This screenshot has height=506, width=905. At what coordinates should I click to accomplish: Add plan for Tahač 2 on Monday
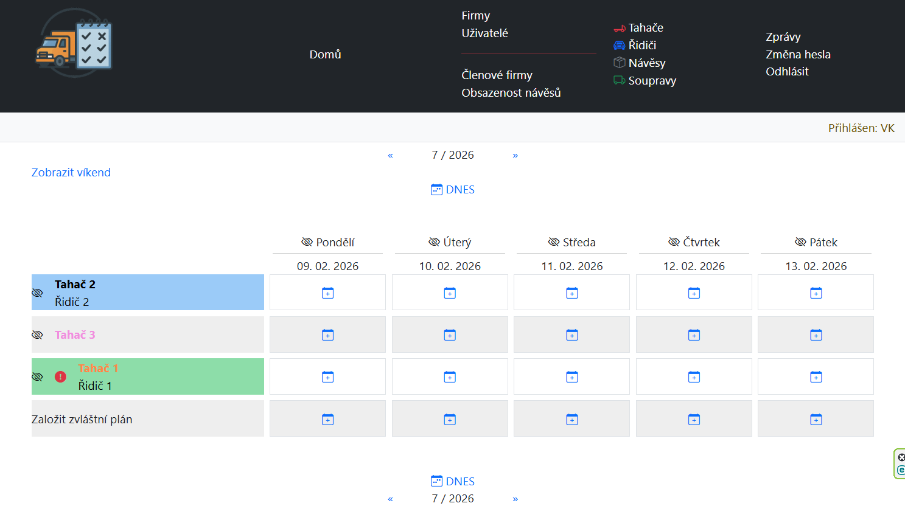pyautogui.click(x=327, y=293)
